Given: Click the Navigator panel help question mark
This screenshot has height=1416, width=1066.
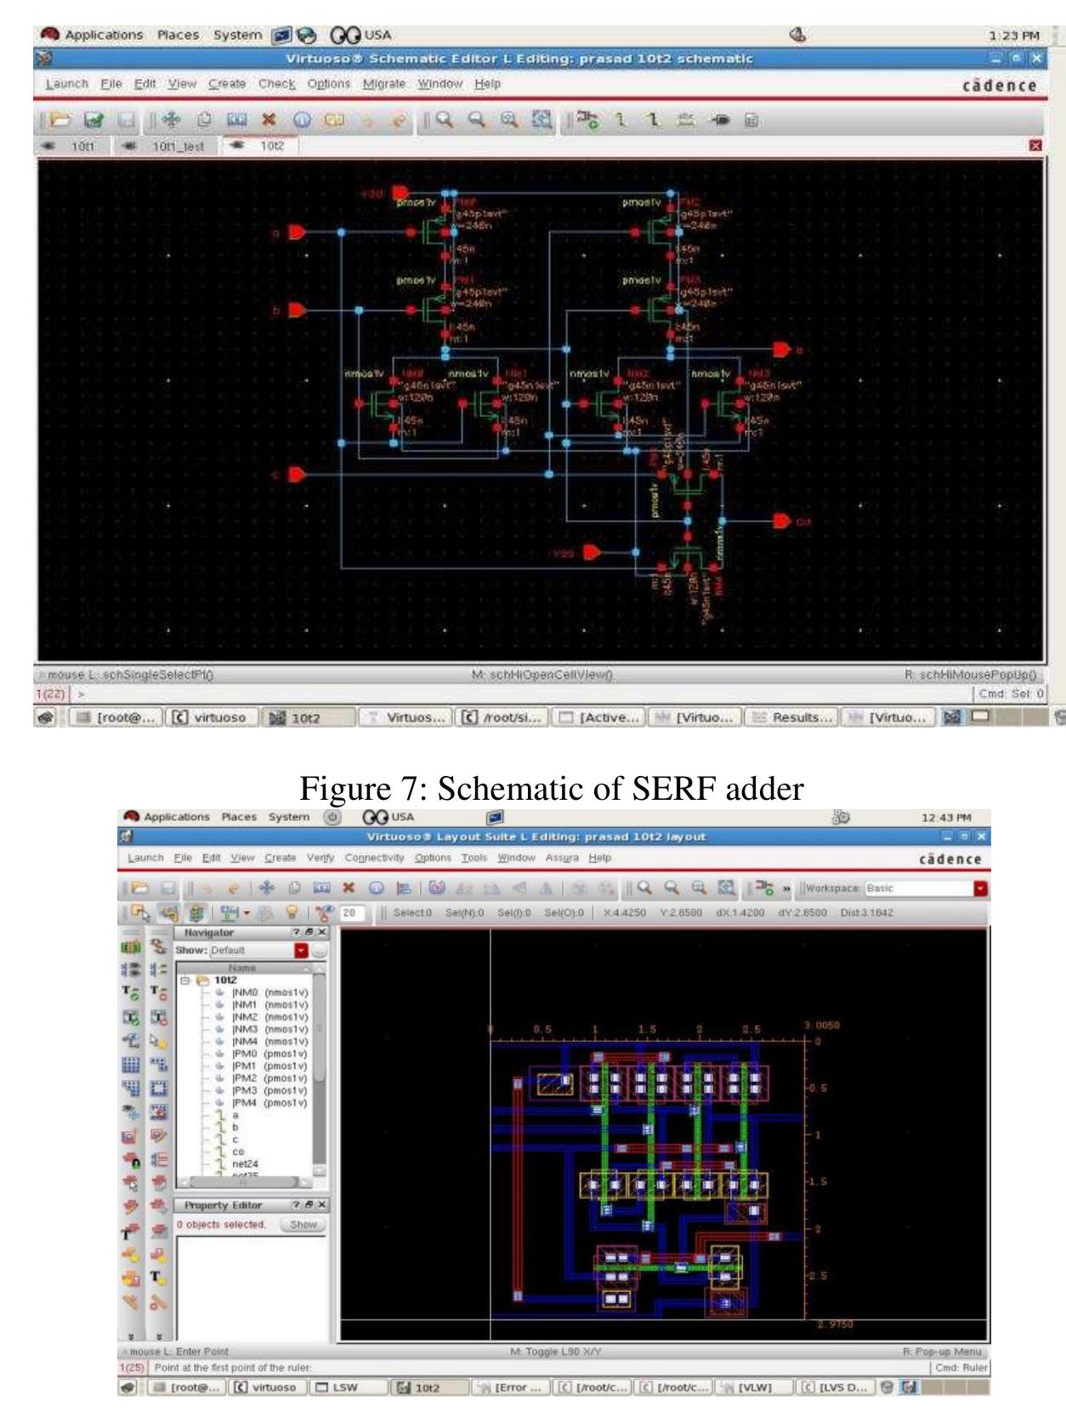Looking at the screenshot, I should [x=296, y=932].
